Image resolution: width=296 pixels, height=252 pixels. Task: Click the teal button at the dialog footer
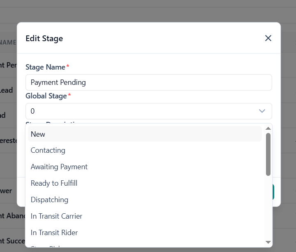(273, 192)
